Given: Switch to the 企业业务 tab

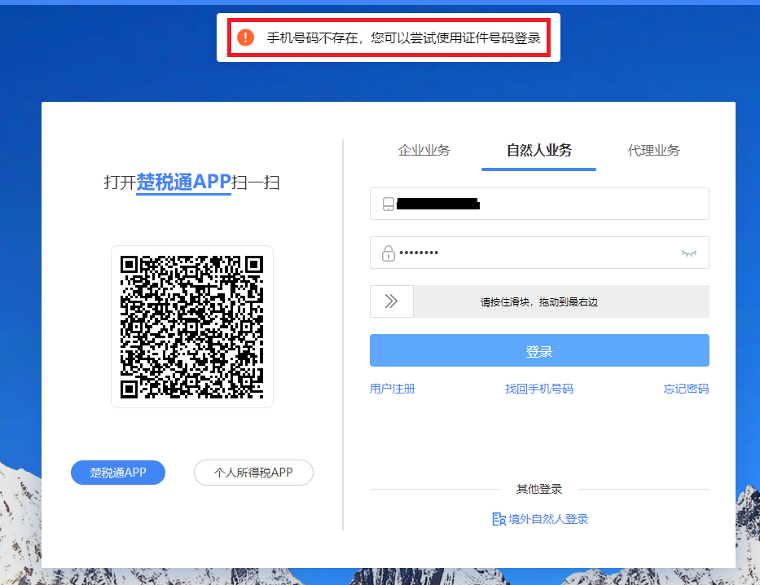Looking at the screenshot, I should 424,151.
